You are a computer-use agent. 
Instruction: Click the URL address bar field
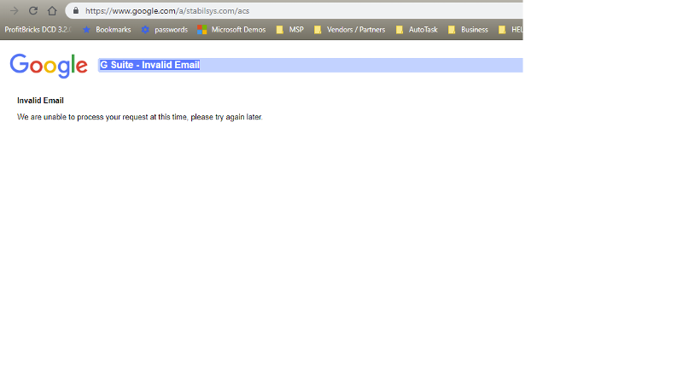tap(299, 11)
